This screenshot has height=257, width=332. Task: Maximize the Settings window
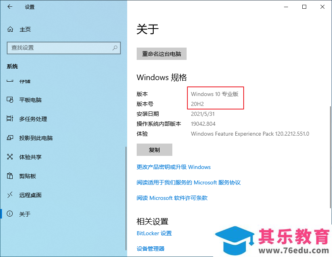pyautogui.click(x=304, y=7)
